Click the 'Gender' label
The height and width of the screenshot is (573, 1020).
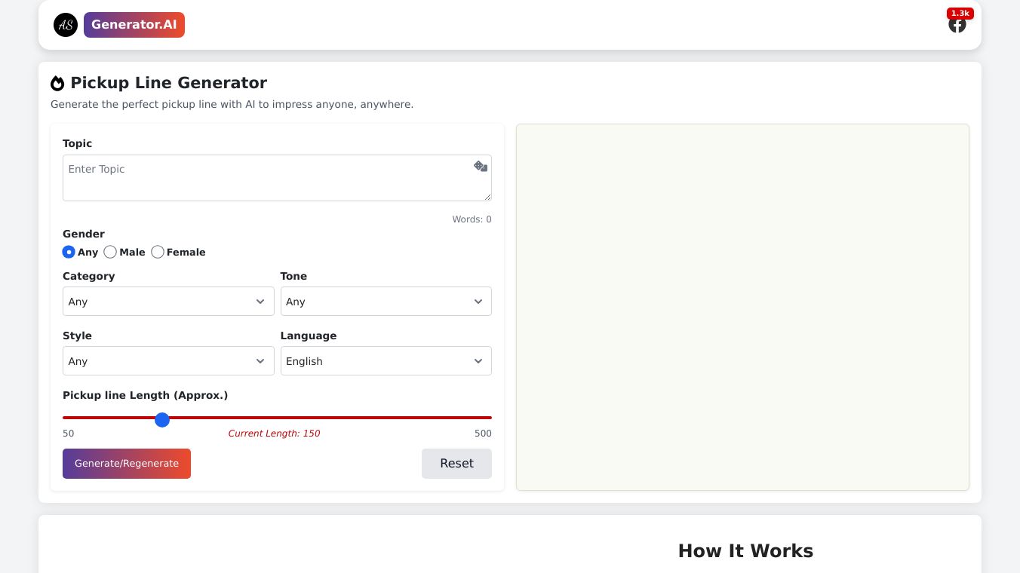pos(84,234)
